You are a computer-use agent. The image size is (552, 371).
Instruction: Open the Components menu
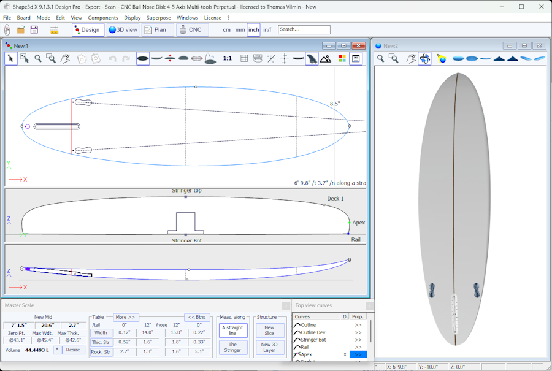(x=102, y=18)
